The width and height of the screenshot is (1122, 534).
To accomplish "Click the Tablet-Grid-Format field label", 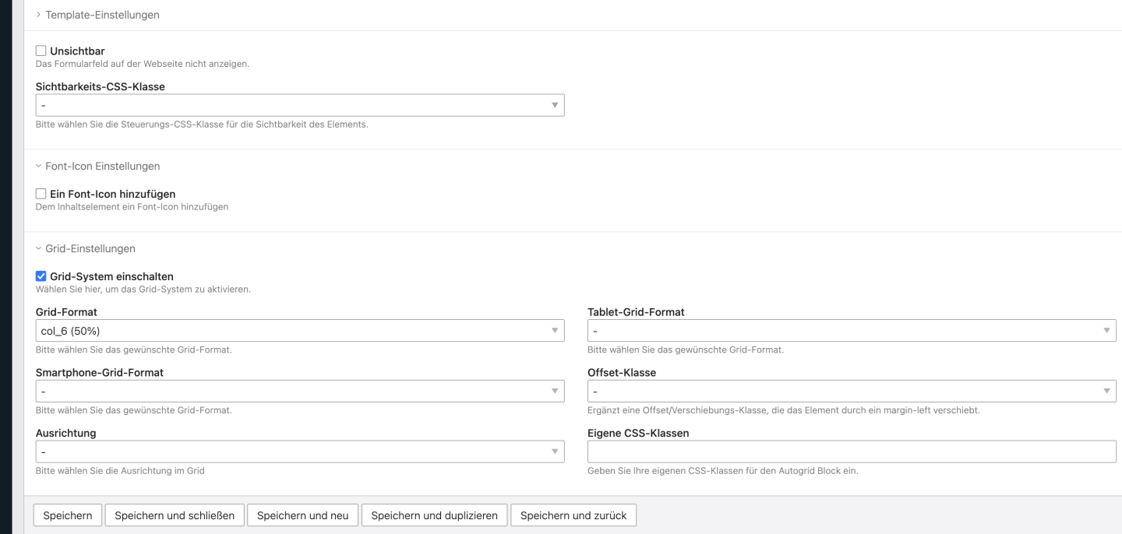I will pyautogui.click(x=636, y=312).
